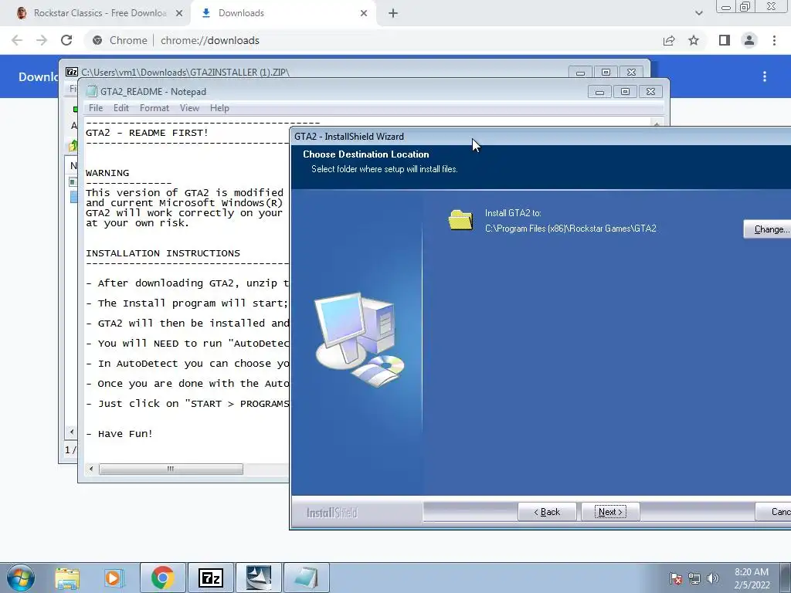Open Windows Media Player from taskbar
Viewport: 791px width, 593px height.
114,578
